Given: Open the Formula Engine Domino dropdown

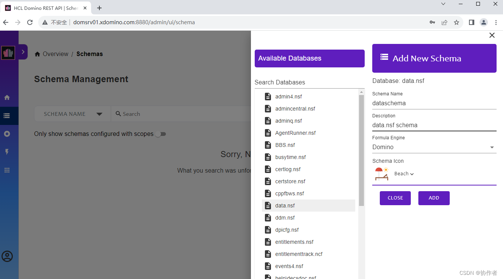Looking at the screenshot, I should (x=434, y=147).
